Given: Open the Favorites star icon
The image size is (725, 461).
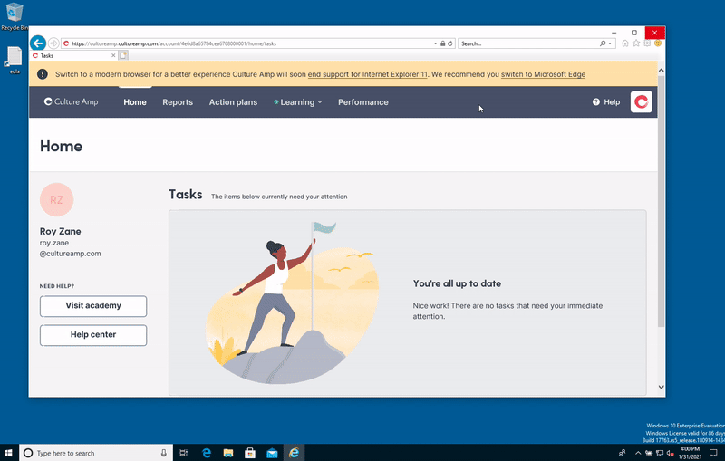Looking at the screenshot, I should [636, 43].
